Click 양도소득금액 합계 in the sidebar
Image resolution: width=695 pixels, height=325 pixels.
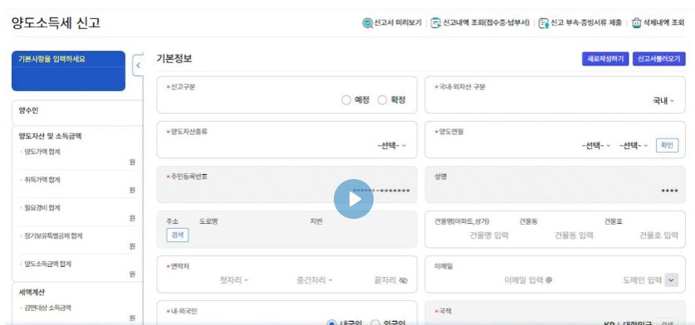pos(47,264)
